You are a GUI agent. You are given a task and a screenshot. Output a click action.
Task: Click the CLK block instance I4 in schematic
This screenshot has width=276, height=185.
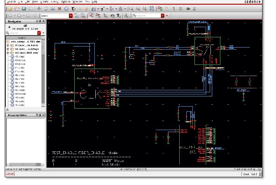click(x=92, y=89)
